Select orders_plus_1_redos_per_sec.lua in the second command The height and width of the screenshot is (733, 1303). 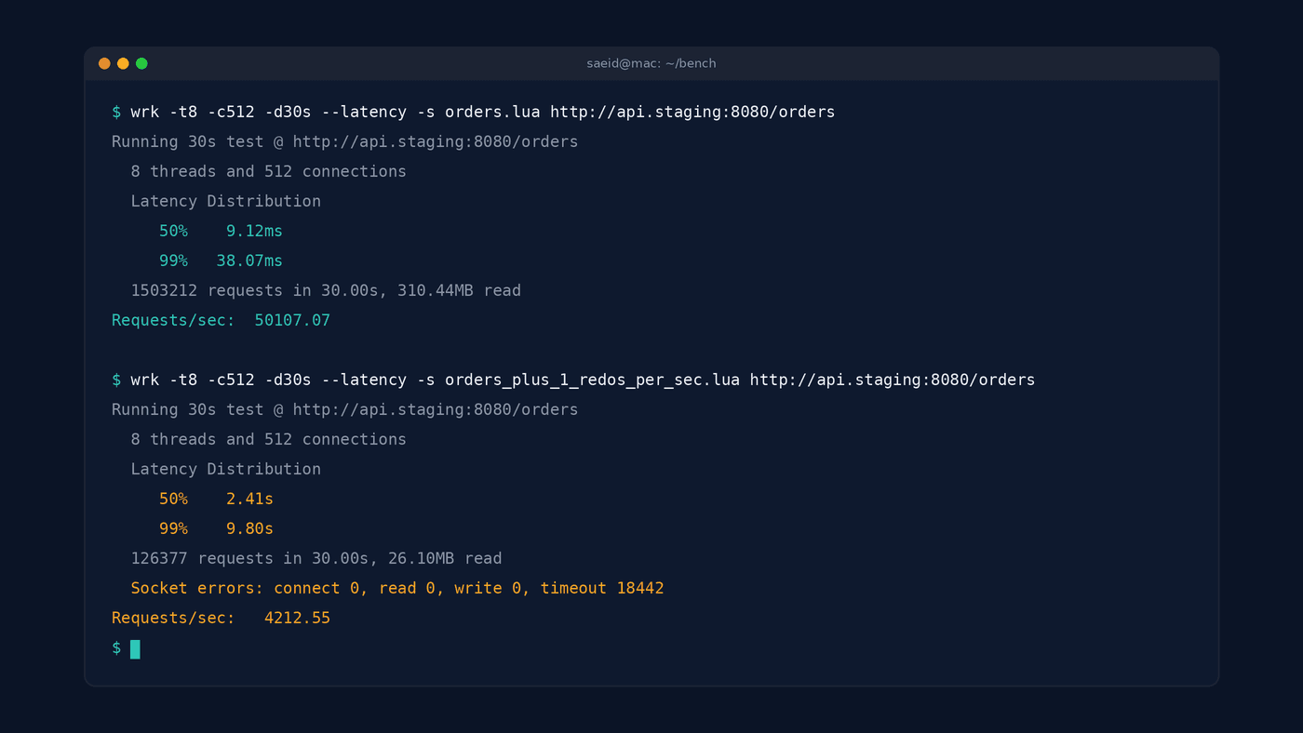(592, 380)
